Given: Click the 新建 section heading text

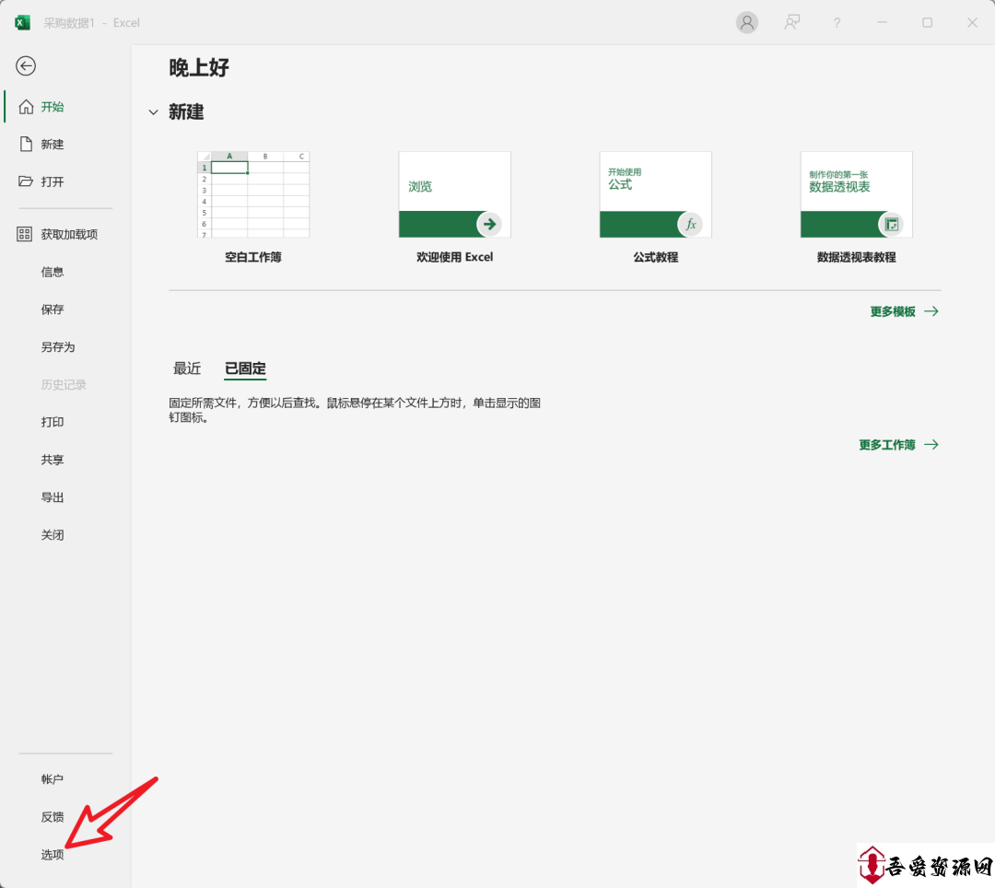Looking at the screenshot, I should 186,112.
